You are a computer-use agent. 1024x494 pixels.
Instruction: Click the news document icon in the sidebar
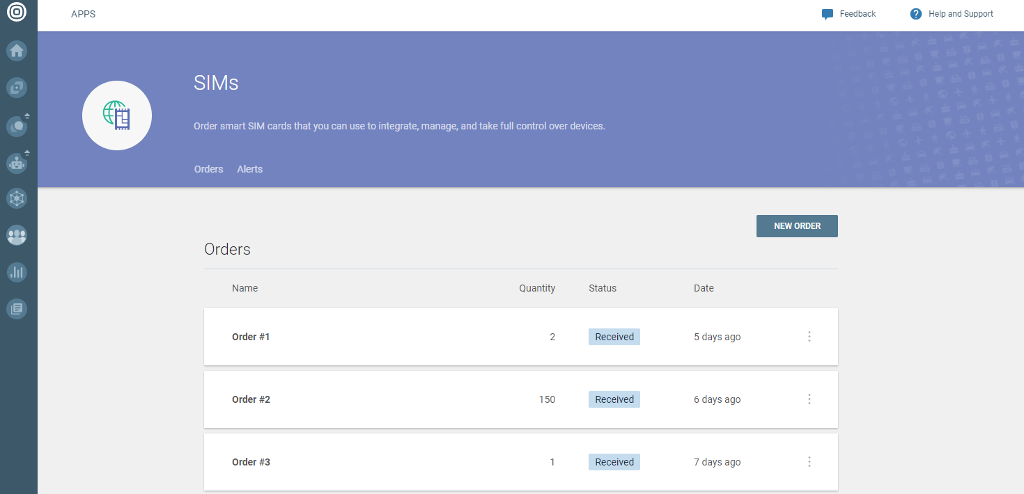[17, 308]
